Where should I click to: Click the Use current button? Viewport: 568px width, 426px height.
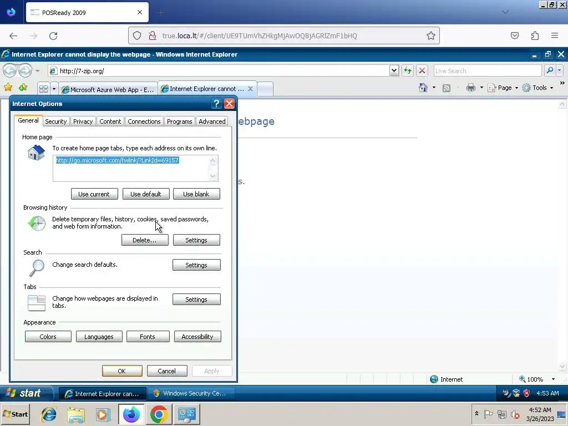94,194
